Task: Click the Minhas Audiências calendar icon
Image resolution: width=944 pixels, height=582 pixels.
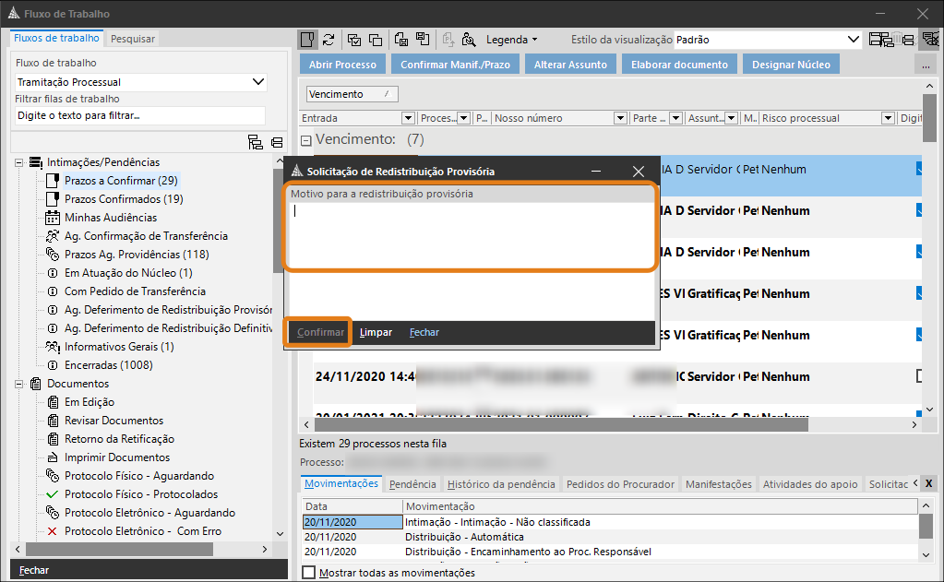Action: point(53,218)
